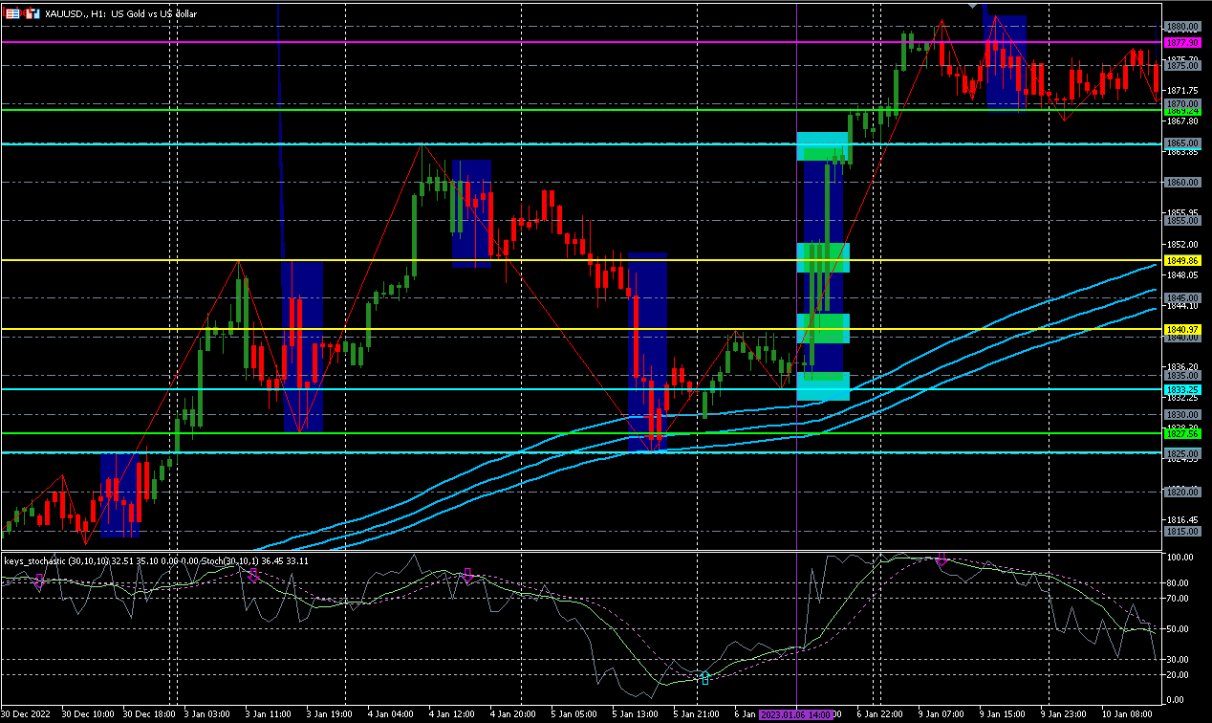Click the 1860.00 price scale label
1212x723 pixels.
tap(1182, 182)
